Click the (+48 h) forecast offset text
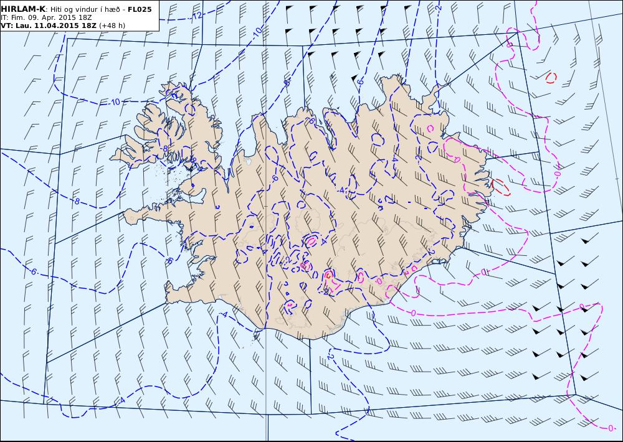Viewport: 623px width, 442px height. 112,26
